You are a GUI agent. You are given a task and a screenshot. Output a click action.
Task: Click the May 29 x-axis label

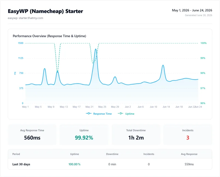point(115,107)
